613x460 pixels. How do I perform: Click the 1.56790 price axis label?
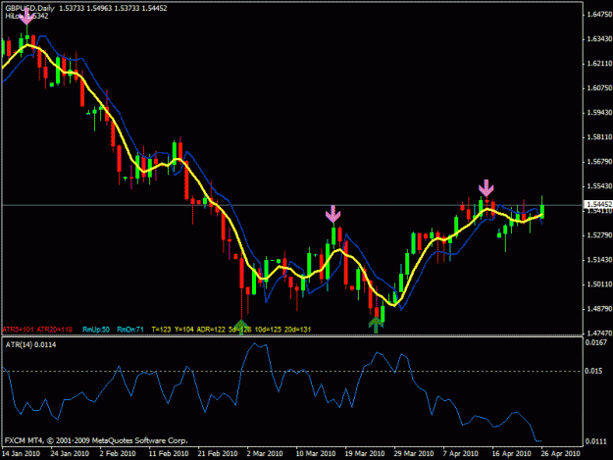click(x=598, y=162)
